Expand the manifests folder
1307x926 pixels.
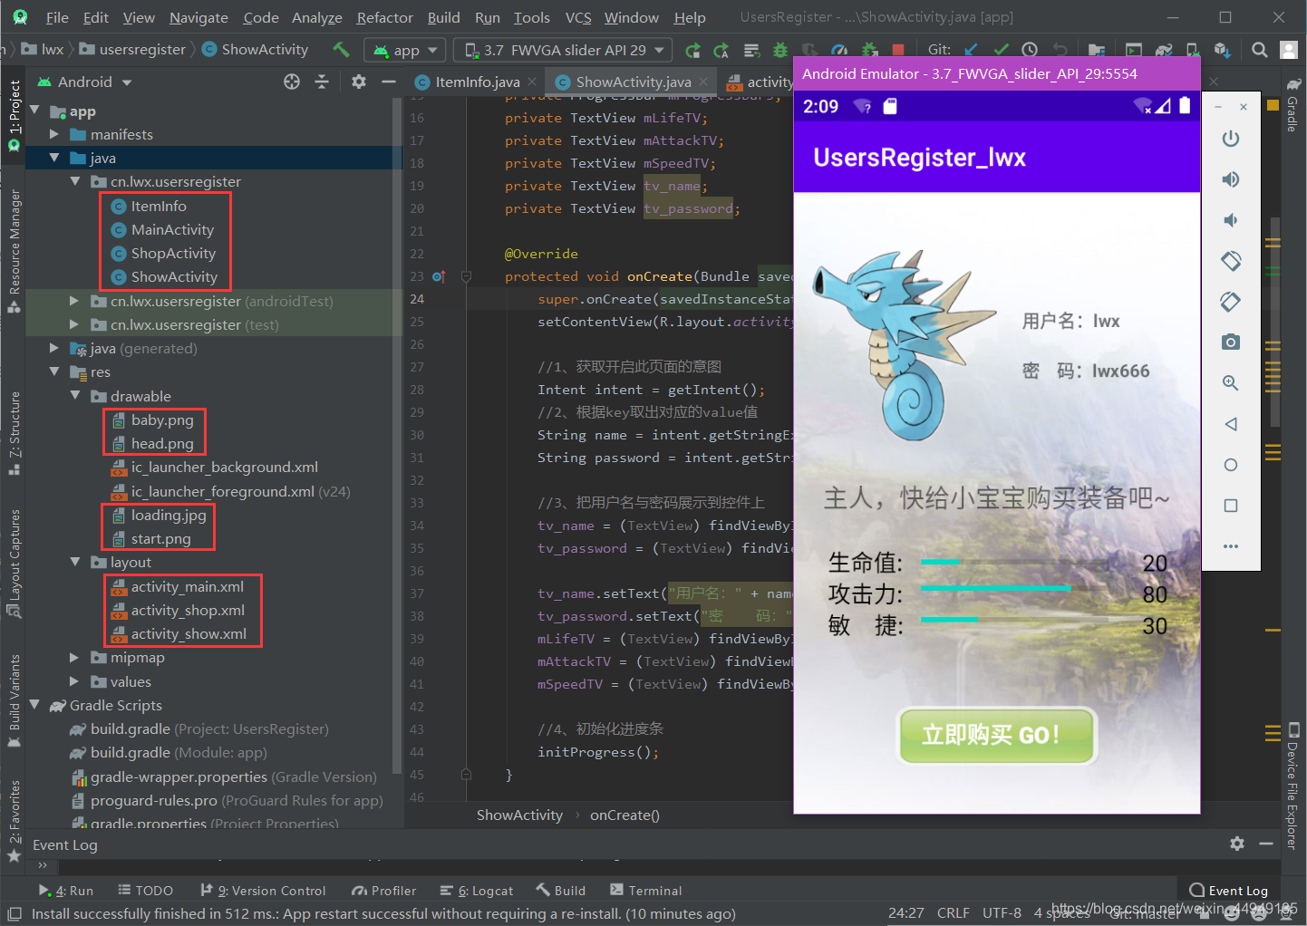coord(54,134)
